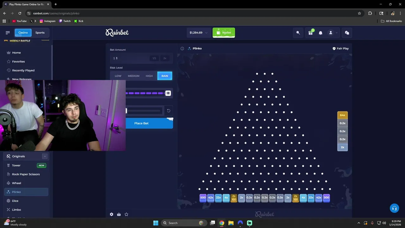Screen dimensions: 405x228
Task: Open the chat bubbles panel
Action: pos(347,33)
